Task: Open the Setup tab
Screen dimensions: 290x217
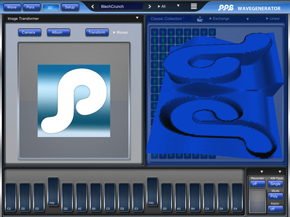Action: pyautogui.click(x=70, y=7)
